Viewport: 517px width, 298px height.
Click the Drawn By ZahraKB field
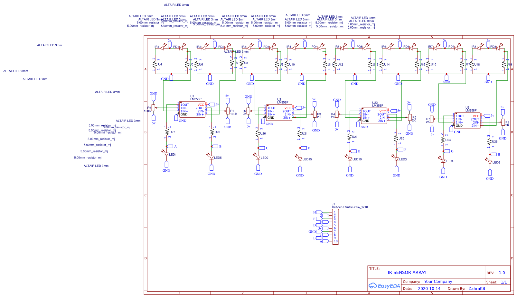477,289
